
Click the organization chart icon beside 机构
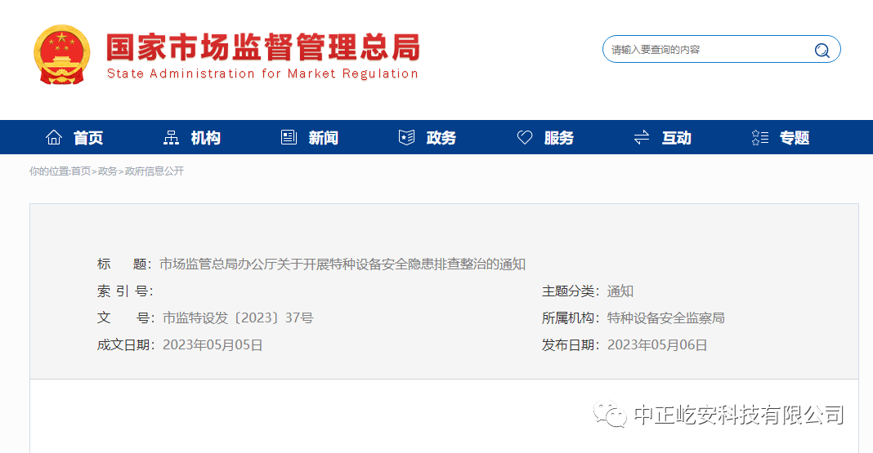(171, 138)
